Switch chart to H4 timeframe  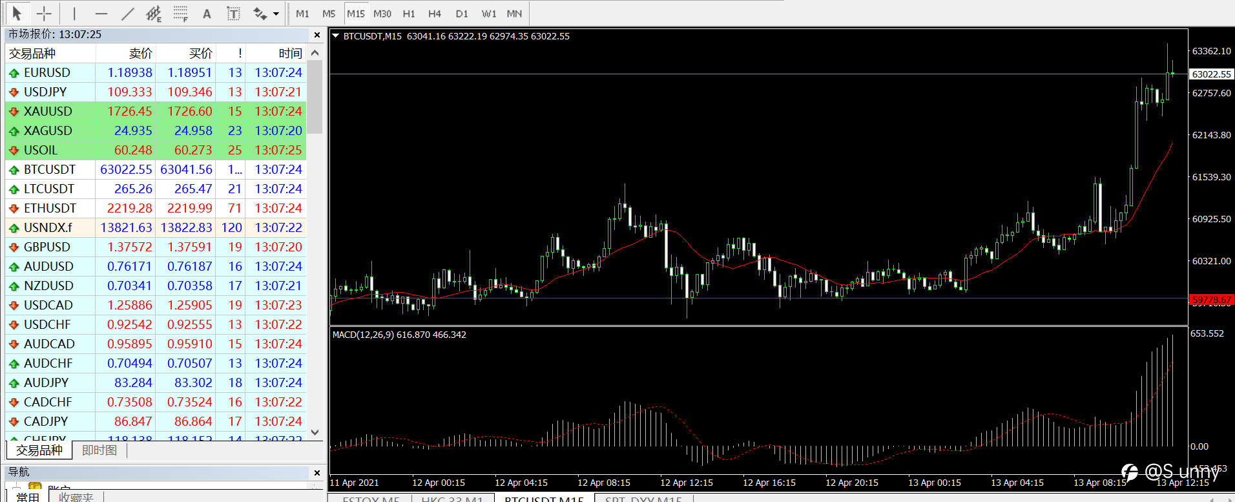point(435,14)
